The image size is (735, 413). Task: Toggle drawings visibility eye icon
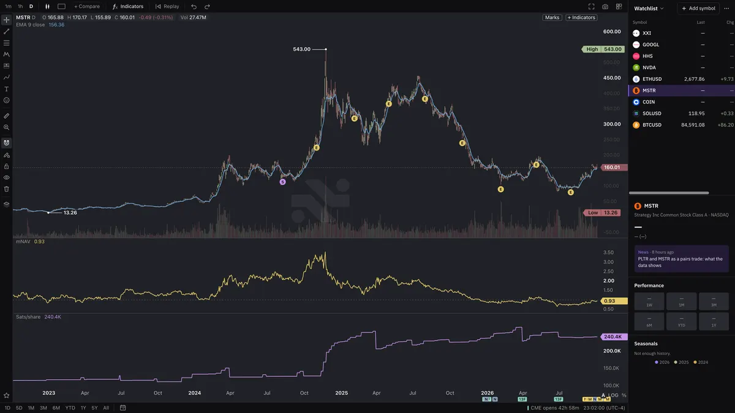(6, 177)
